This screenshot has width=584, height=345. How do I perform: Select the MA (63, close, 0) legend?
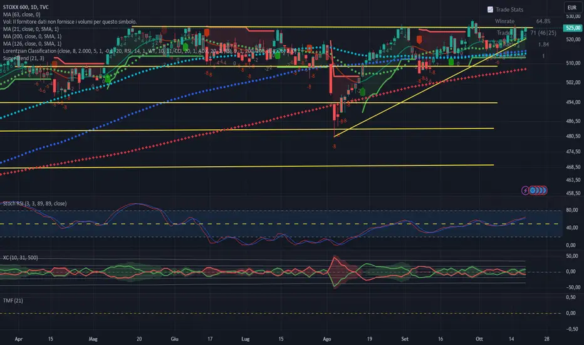click(23, 14)
